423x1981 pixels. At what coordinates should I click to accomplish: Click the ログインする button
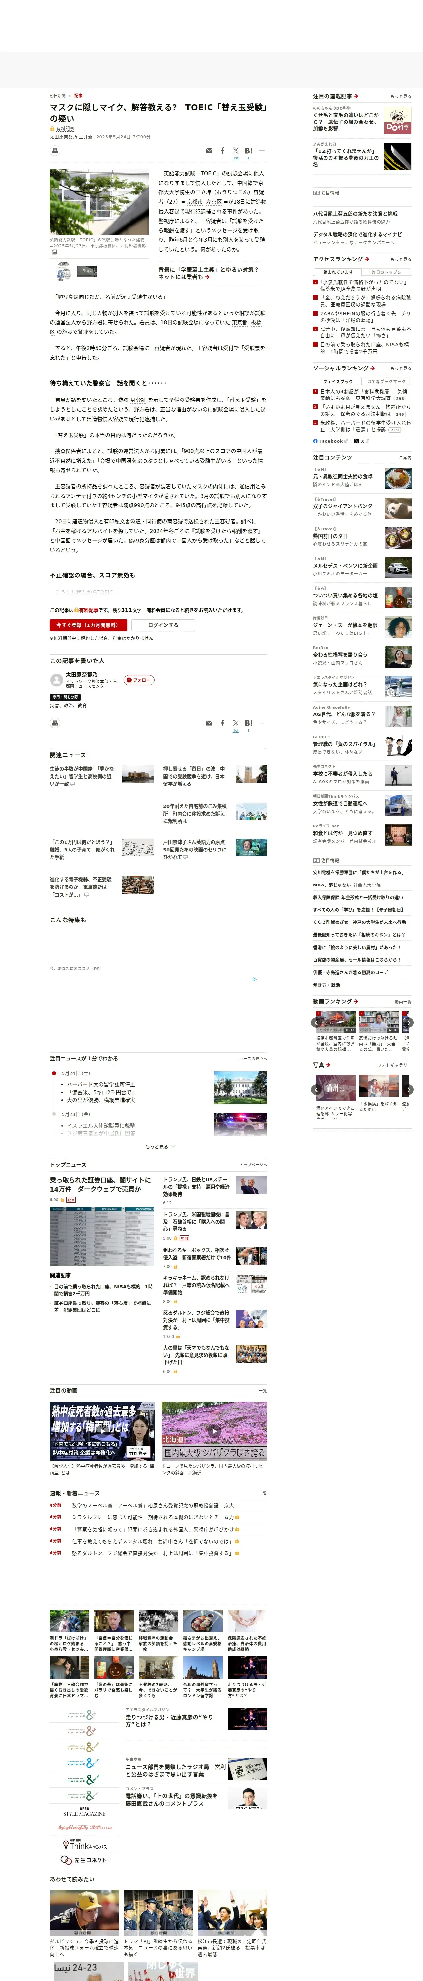[x=163, y=625]
